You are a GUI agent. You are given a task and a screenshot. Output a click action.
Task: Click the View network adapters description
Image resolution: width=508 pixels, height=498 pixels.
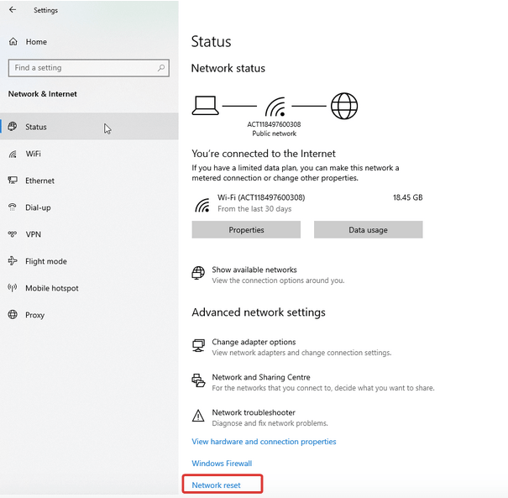[x=301, y=353]
